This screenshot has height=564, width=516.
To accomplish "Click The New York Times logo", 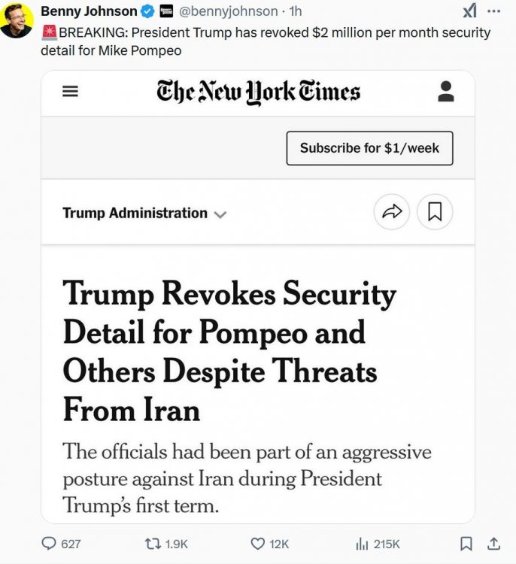I will [x=258, y=92].
